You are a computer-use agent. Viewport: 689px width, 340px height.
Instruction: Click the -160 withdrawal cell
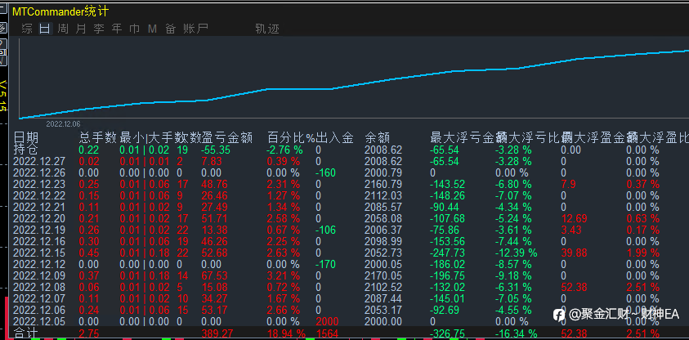pos(325,172)
